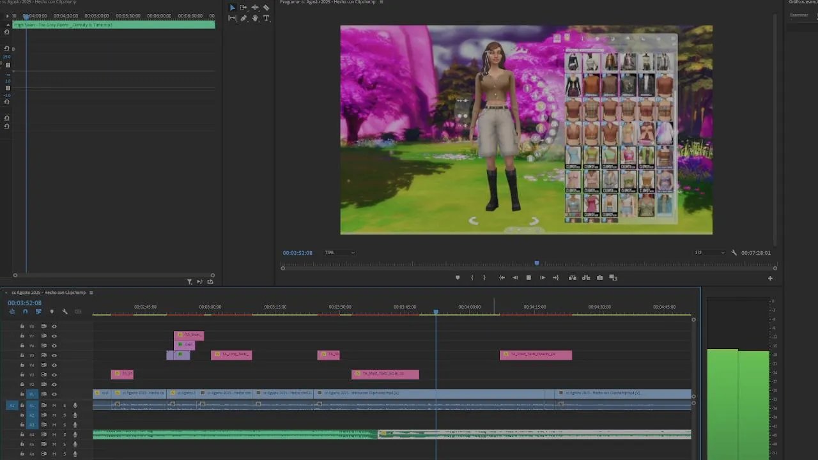Open timeline display settings wrench
This screenshot has height=460, width=818.
[x=65, y=312]
